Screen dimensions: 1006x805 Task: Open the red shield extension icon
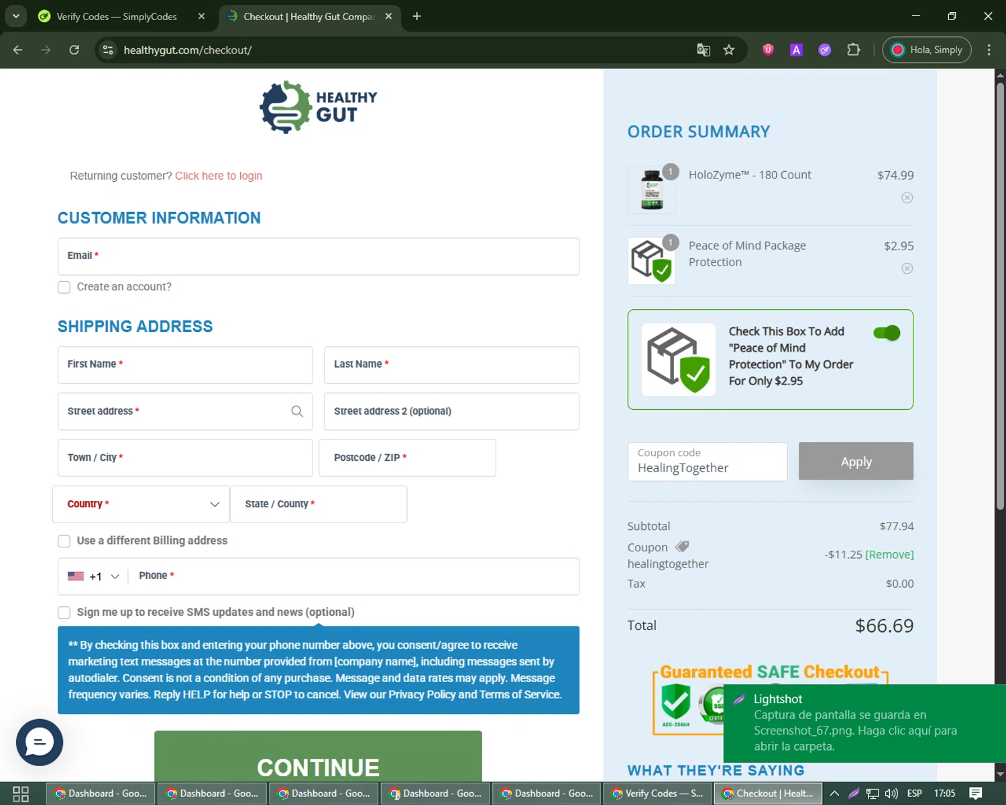(x=769, y=50)
